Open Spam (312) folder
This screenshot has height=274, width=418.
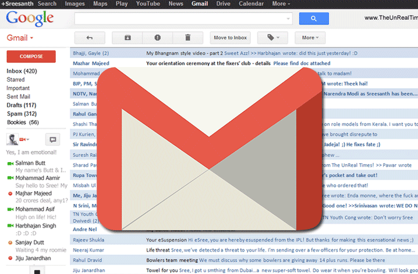(x=22, y=114)
